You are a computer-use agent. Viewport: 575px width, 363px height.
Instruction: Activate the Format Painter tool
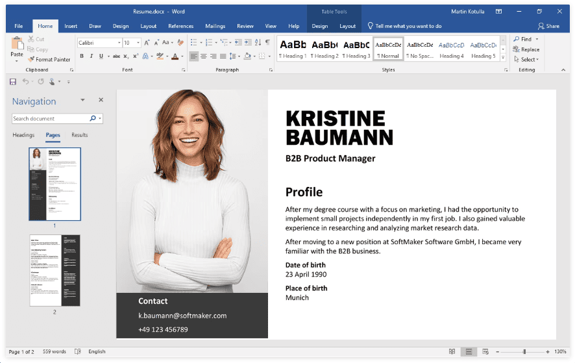point(49,59)
